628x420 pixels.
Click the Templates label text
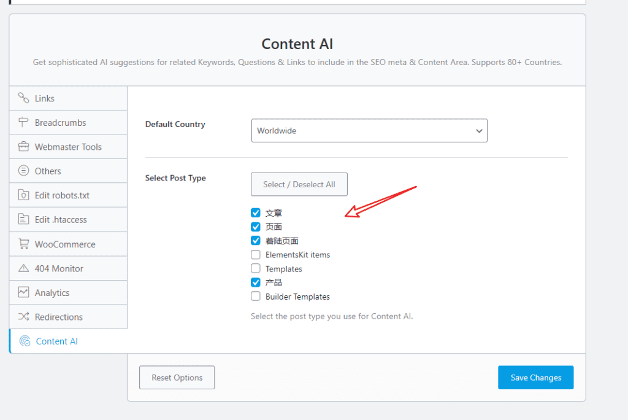point(283,269)
